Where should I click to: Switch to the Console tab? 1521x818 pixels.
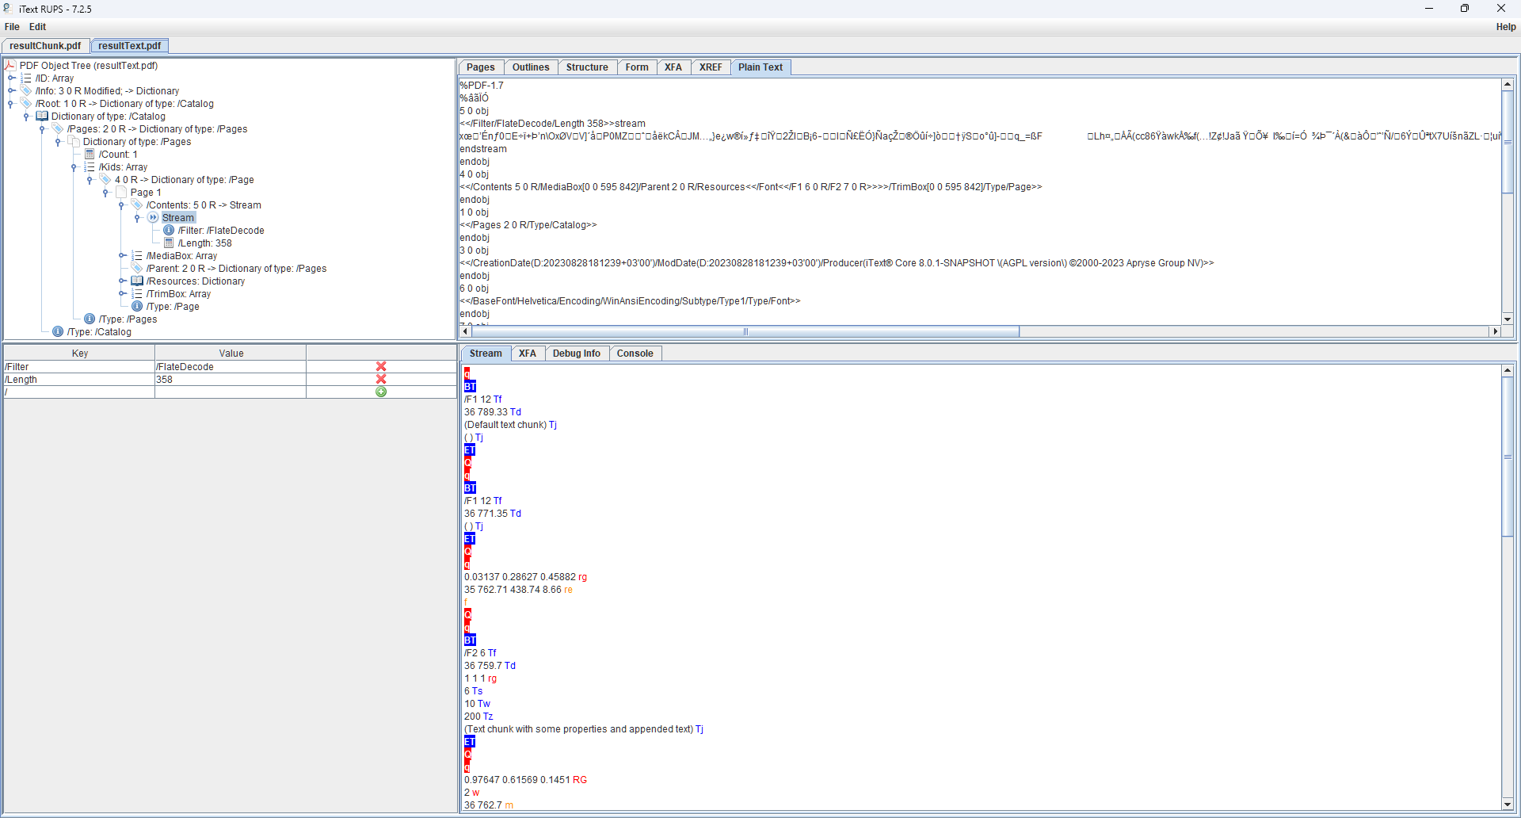pos(635,353)
